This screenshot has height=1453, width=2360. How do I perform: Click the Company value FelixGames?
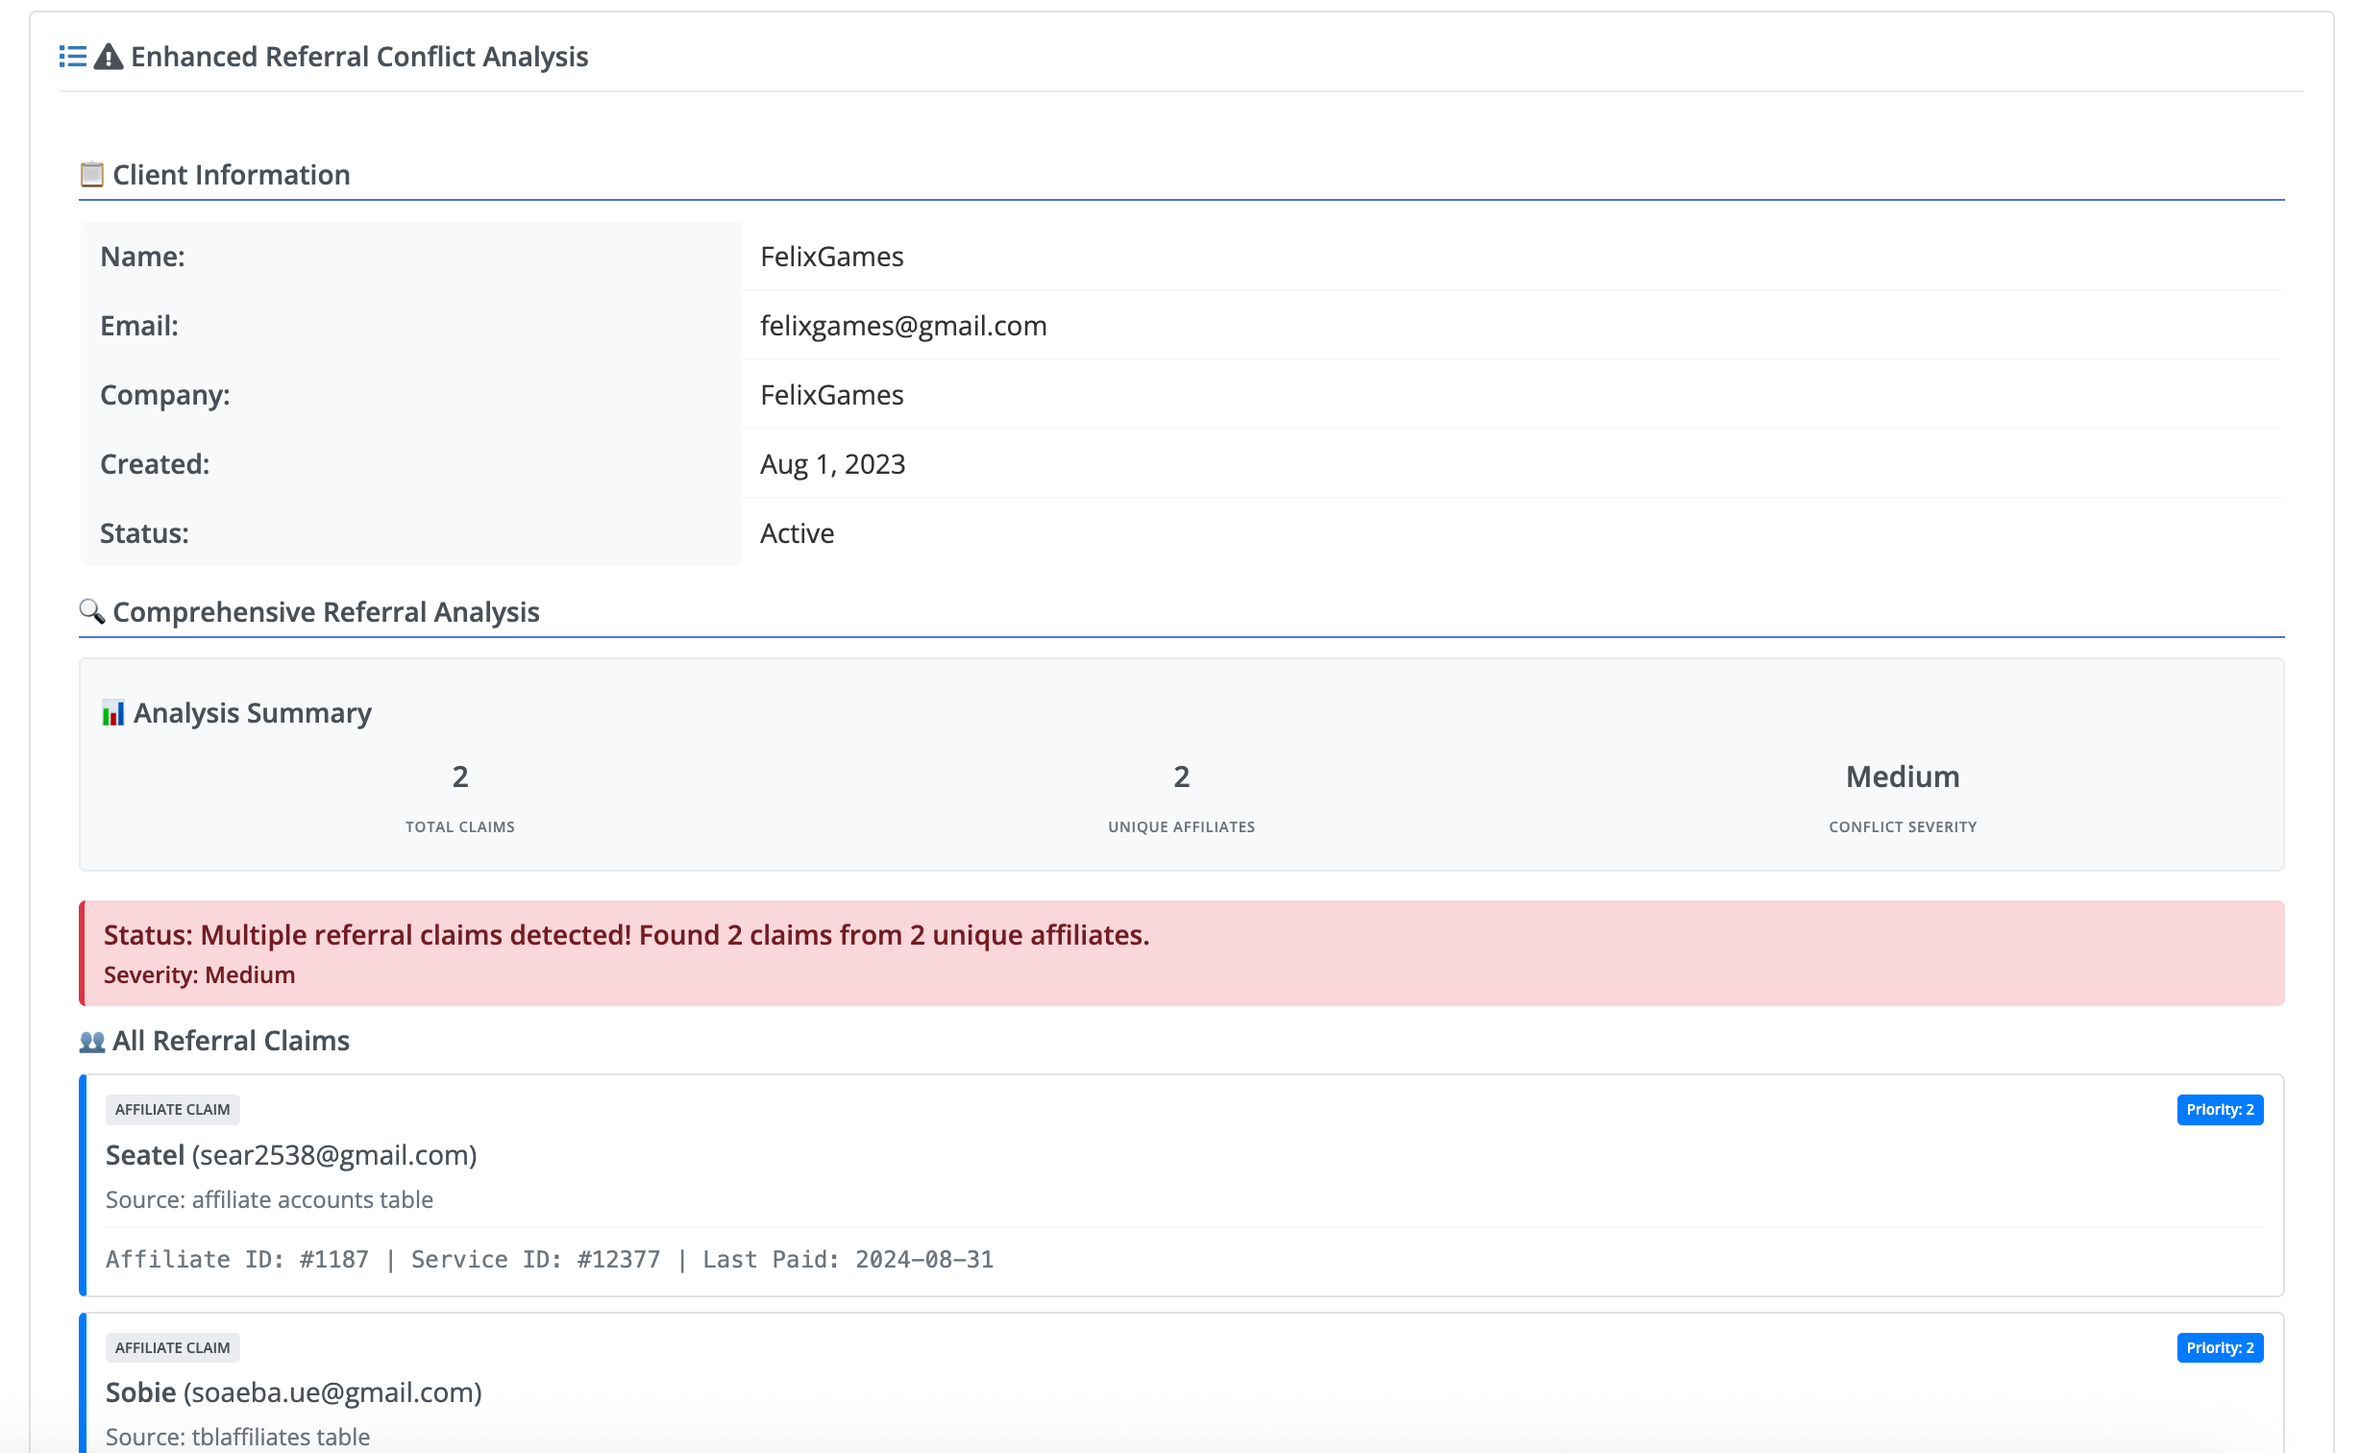tap(832, 395)
